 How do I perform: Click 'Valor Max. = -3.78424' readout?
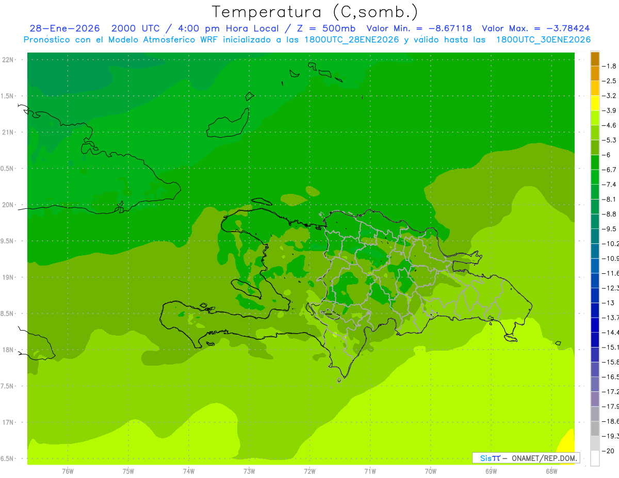[x=536, y=29]
